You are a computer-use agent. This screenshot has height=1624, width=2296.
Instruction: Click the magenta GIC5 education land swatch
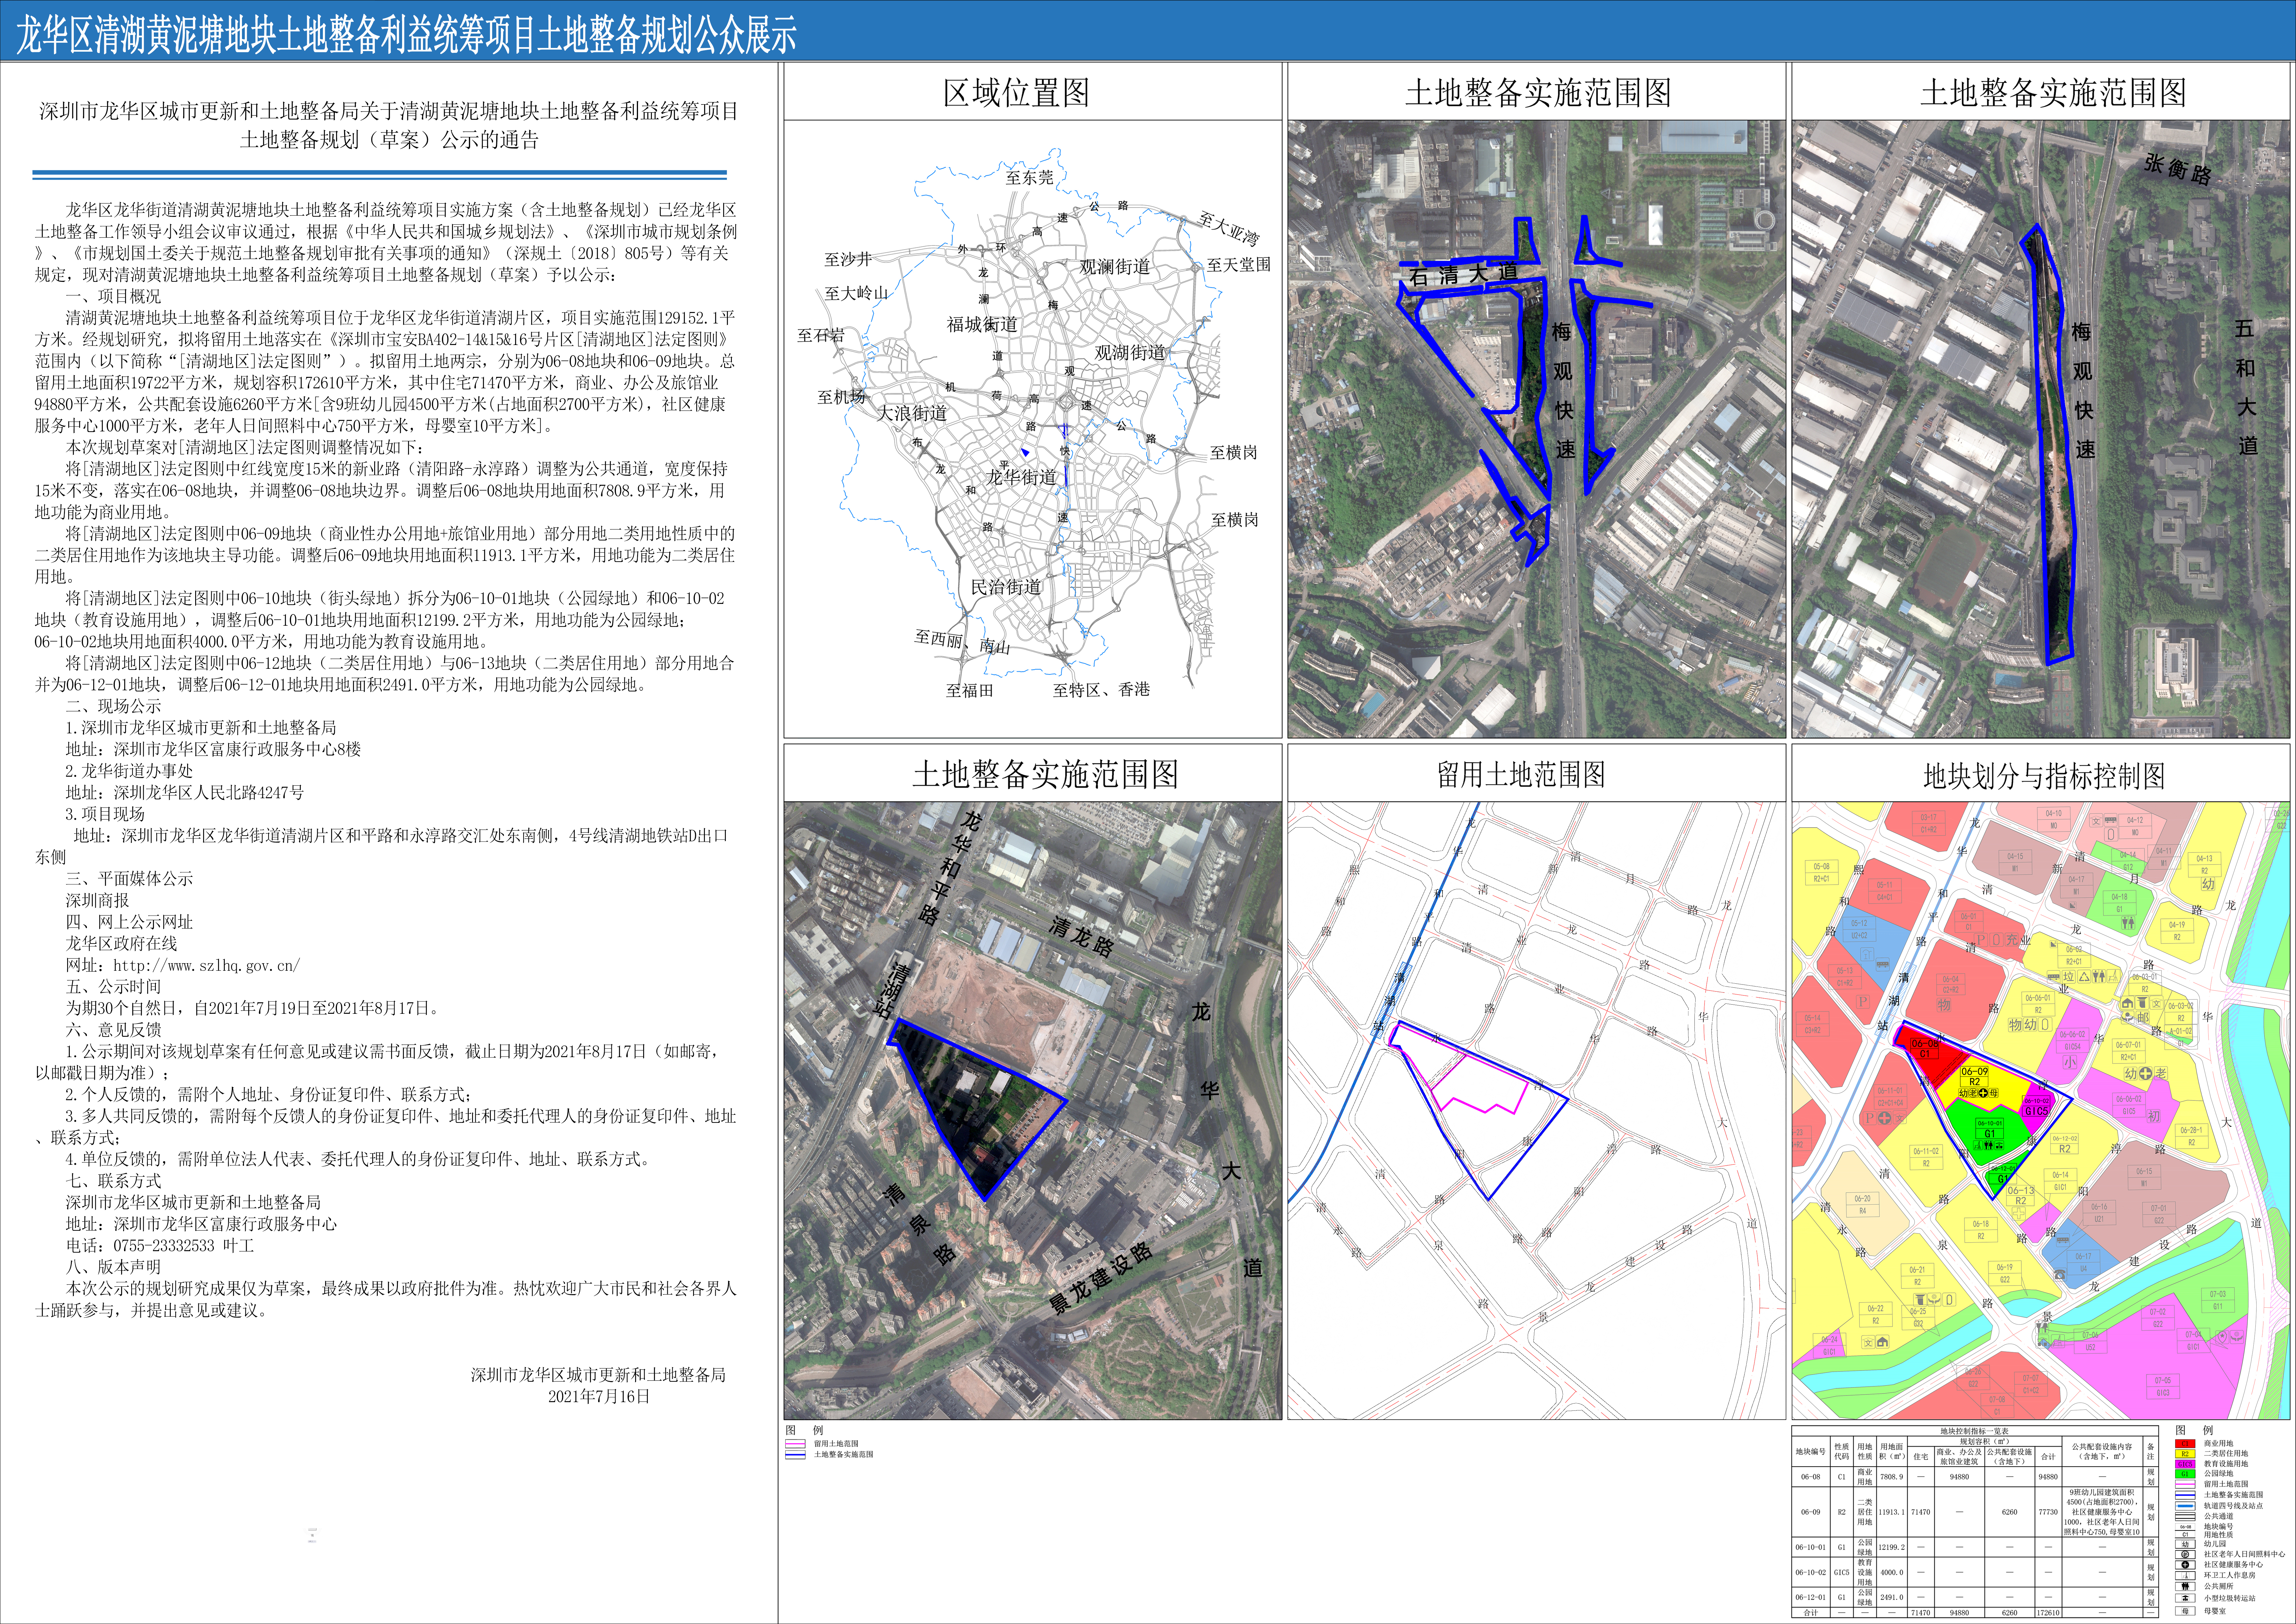click(2185, 1464)
